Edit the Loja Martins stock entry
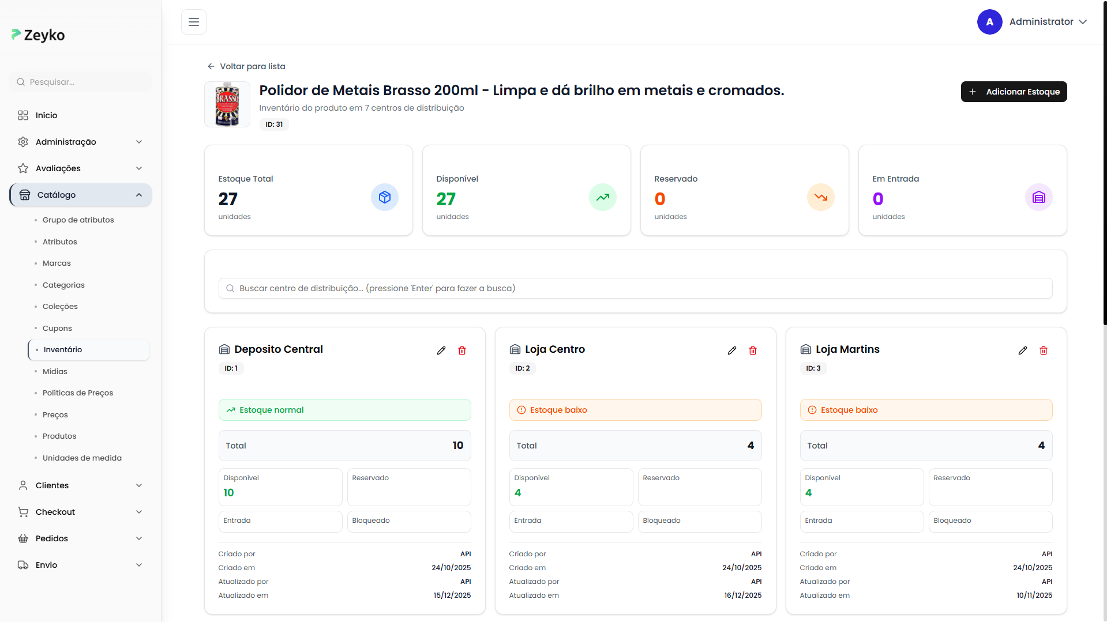 pyautogui.click(x=1023, y=350)
